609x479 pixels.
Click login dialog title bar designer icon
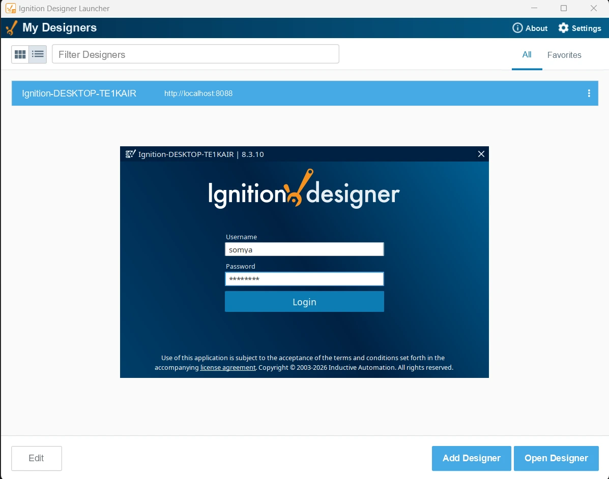click(x=130, y=154)
